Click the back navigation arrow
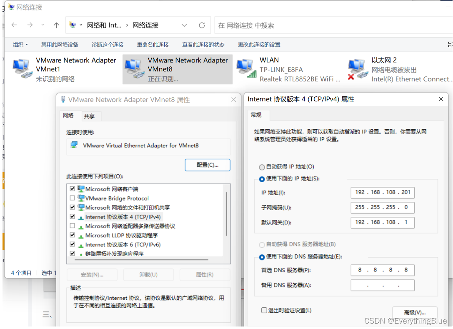Viewport: 453px width, 329px height. [14, 25]
